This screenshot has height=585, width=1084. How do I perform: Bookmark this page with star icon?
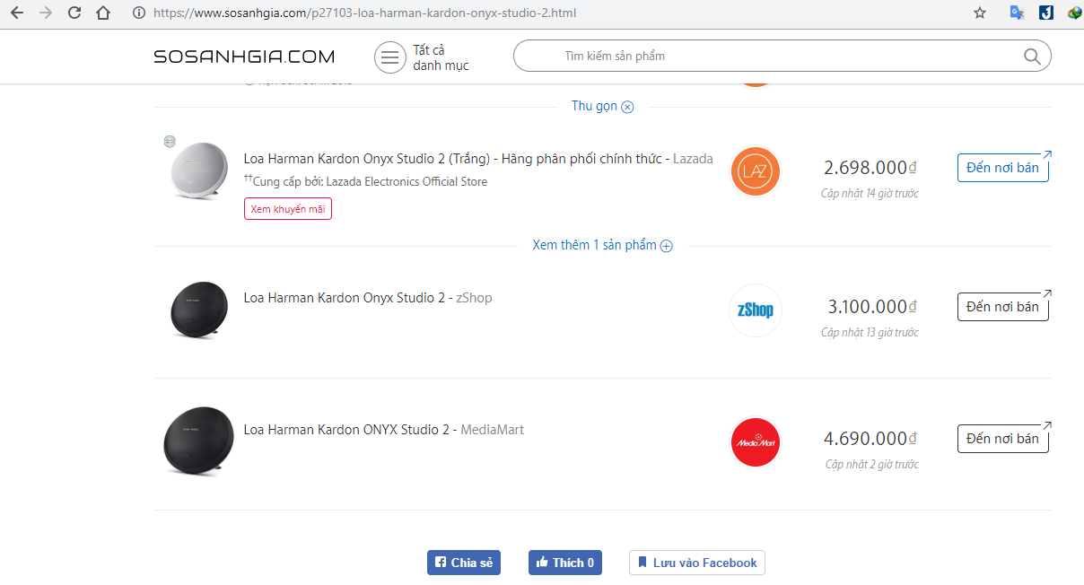pyautogui.click(x=980, y=13)
